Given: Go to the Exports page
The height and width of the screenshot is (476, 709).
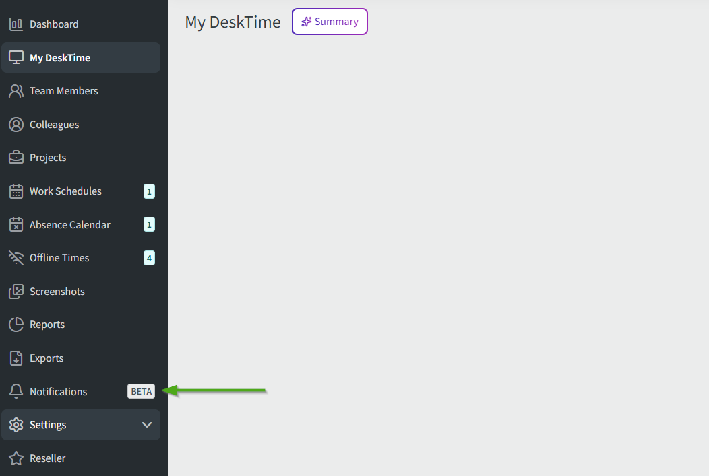Looking at the screenshot, I should [47, 358].
